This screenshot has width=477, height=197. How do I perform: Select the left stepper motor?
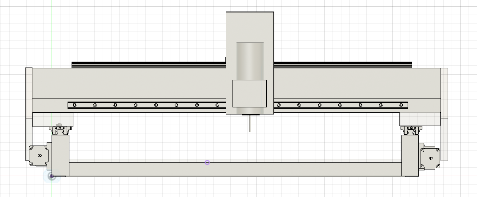pyautogui.click(x=40, y=156)
